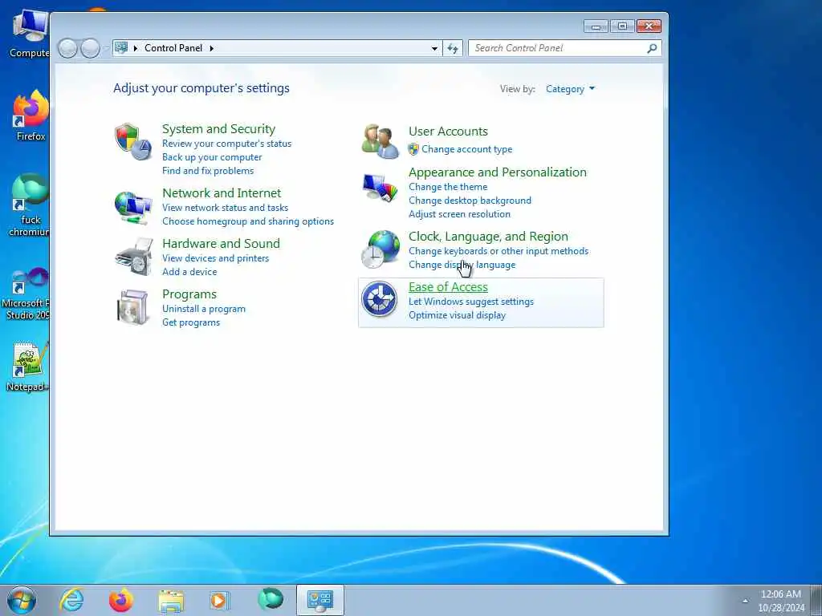This screenshot has width=822, height=616.
Task: Click the Forward navigation arrow button
Action: pos(90,48)
